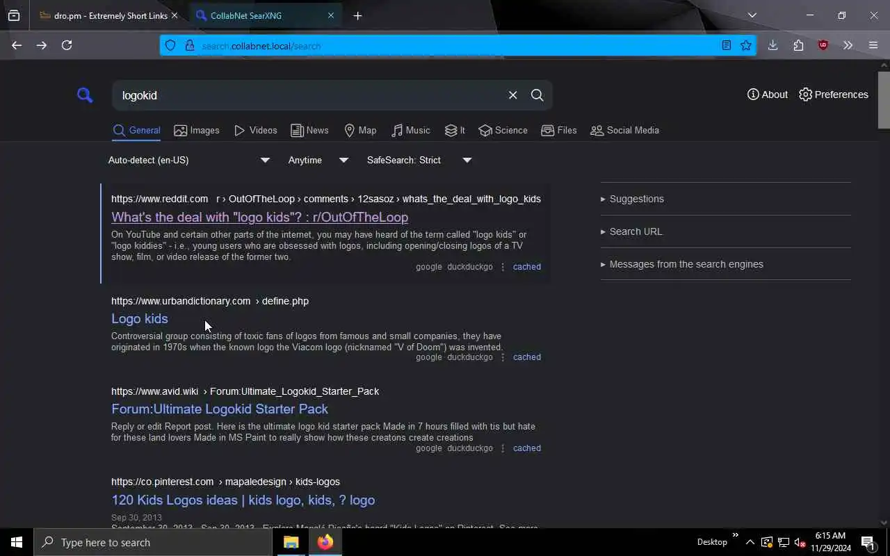Select the General search tab
Screen dimensions: 890x556
[137, 131]
